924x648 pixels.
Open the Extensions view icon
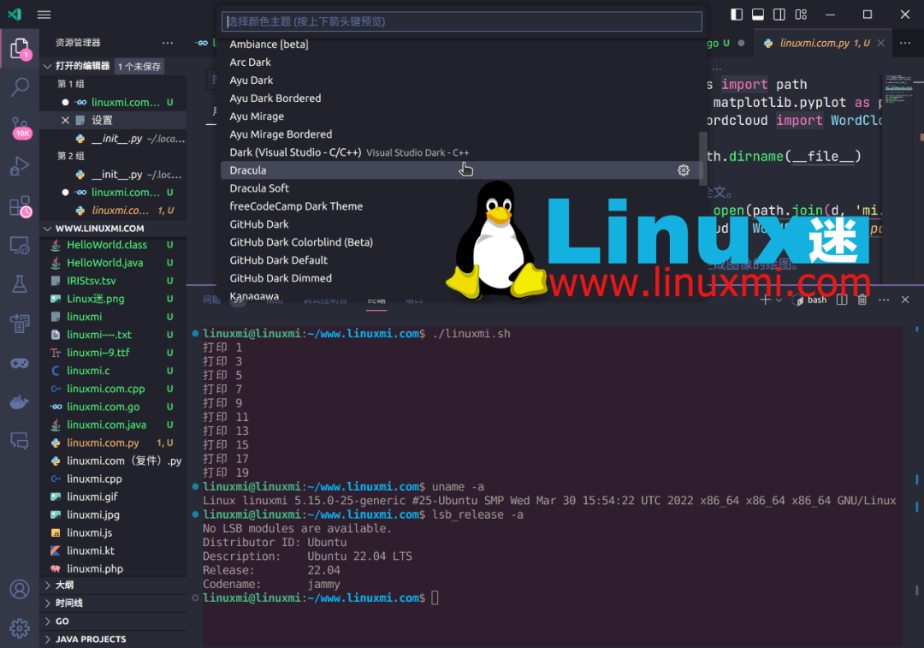[20, 206]
